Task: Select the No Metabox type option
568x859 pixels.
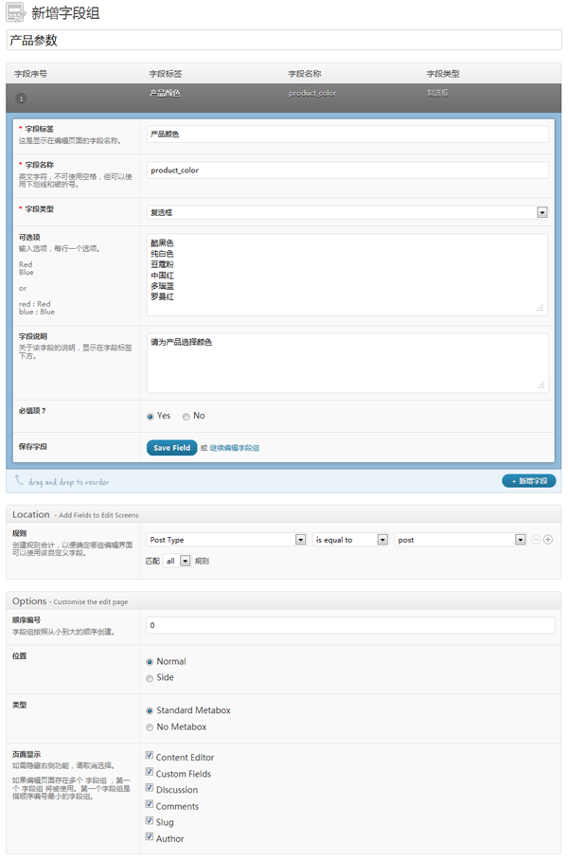Action: [150, 727]
